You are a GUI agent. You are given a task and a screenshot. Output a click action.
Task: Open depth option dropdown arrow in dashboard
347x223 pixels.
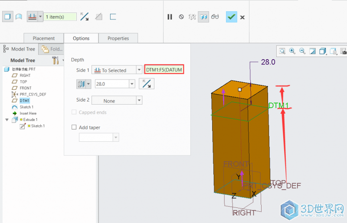40,17
